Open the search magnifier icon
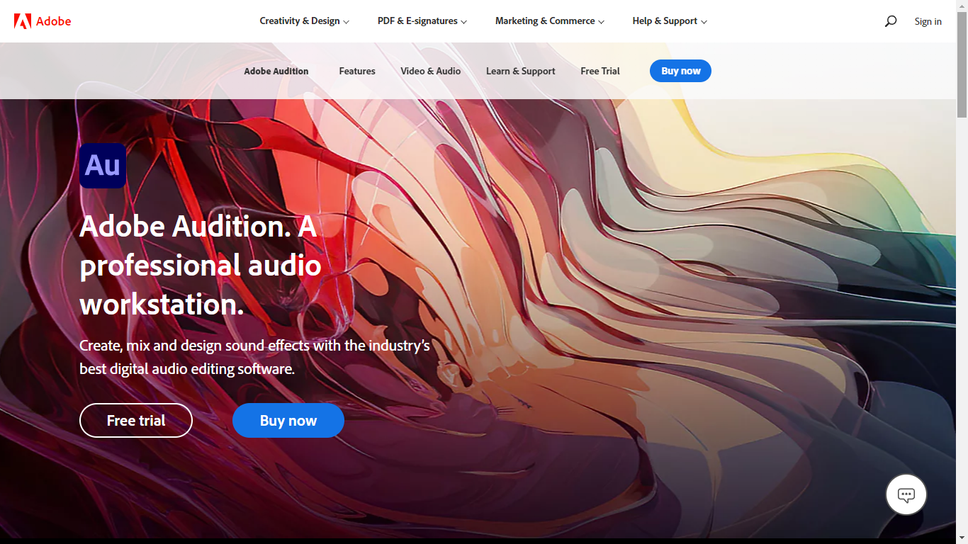The width and height of the screenshot is (968, 544). point(891,21)
